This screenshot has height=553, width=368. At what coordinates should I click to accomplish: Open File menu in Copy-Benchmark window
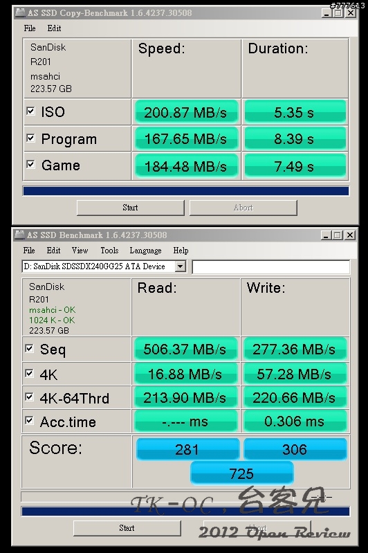click(30, 28)
